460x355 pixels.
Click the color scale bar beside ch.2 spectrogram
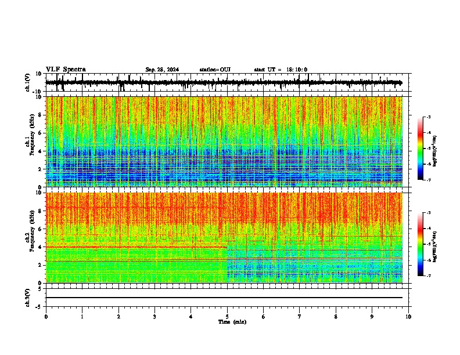point(421,244)
